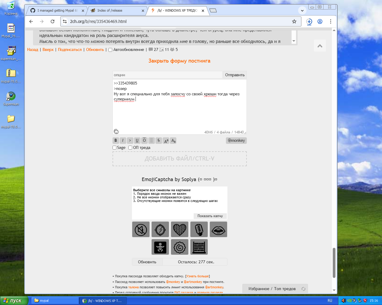Image resolution: width=382 pixels, height=305 pixels.
Task: Open the mypal taskbar folder window
Action: pyautogui.click(x=55, y=301)
